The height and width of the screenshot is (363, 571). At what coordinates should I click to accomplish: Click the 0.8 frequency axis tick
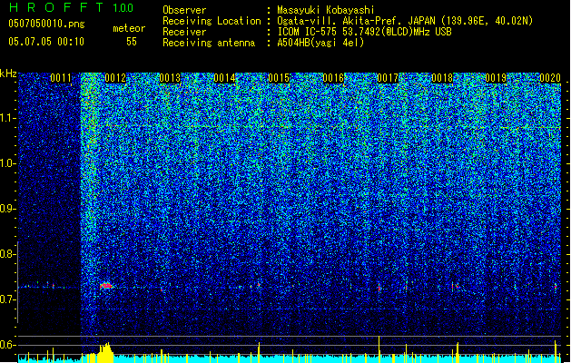(8, 254)
